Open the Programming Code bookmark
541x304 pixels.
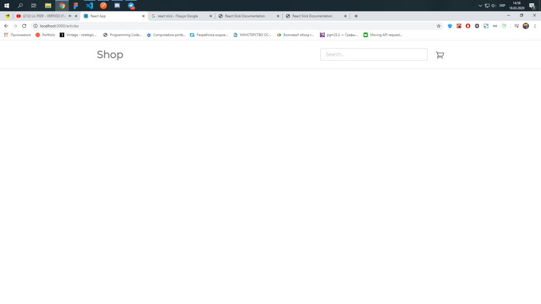(123, 35)
